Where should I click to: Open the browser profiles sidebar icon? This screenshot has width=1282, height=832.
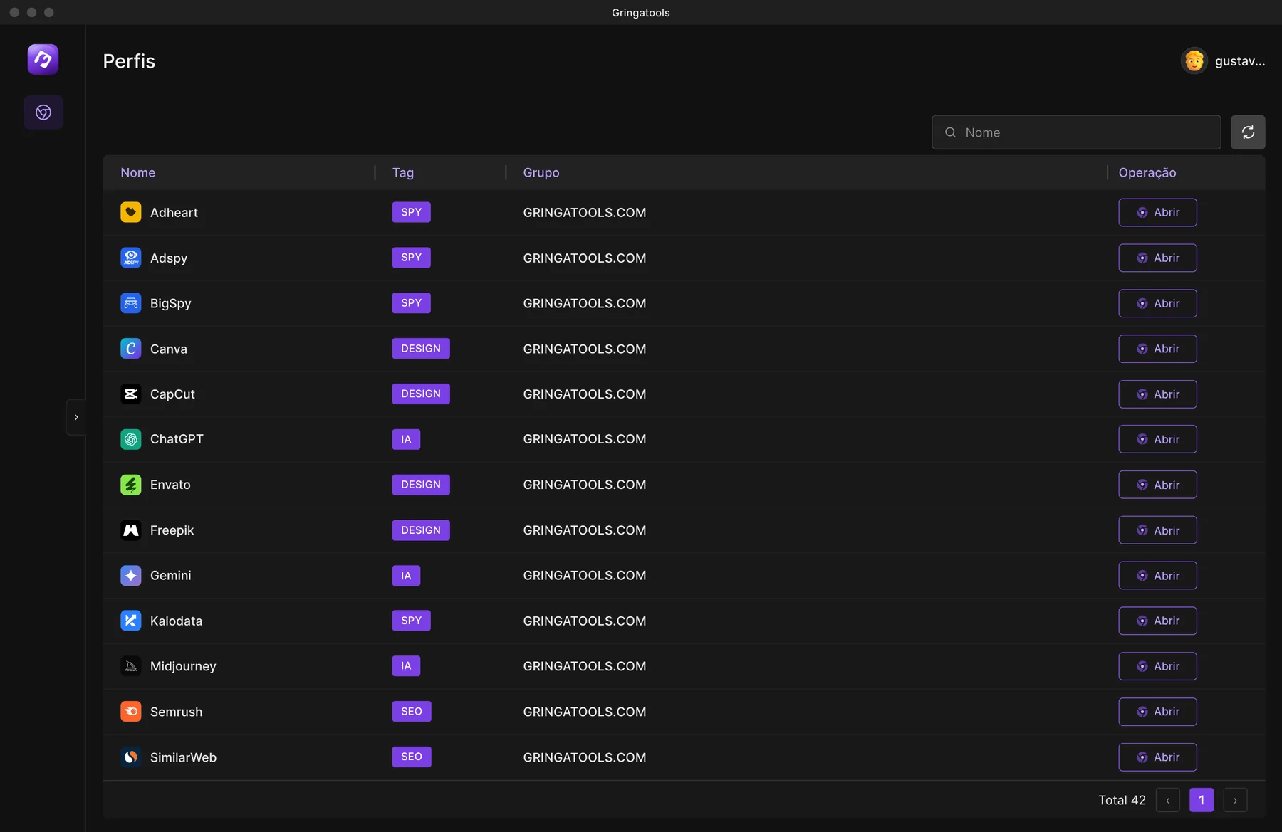(43, 112)
